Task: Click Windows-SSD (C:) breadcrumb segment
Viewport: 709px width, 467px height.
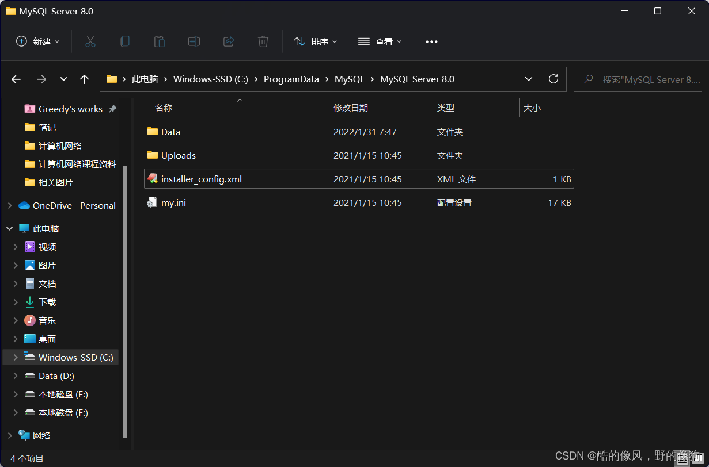Action: (x=211, y=79)
